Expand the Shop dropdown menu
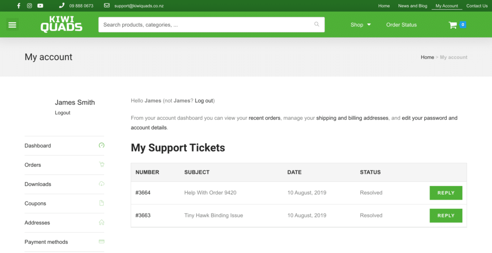The height and width of the screenshot is (253, 492). 360,25
